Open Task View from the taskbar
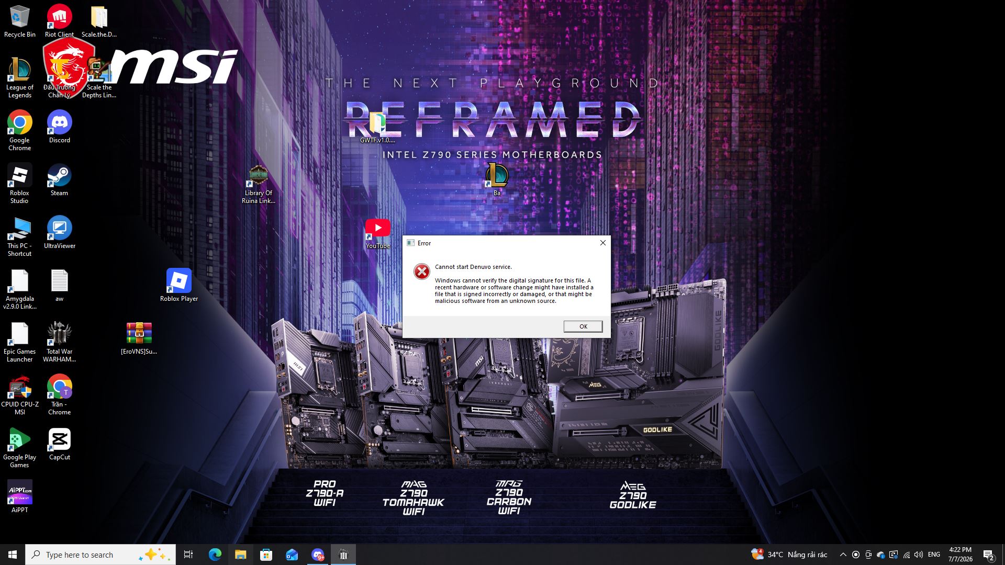Viewport: 1005px width, 565px height. (x=188, y=555)
